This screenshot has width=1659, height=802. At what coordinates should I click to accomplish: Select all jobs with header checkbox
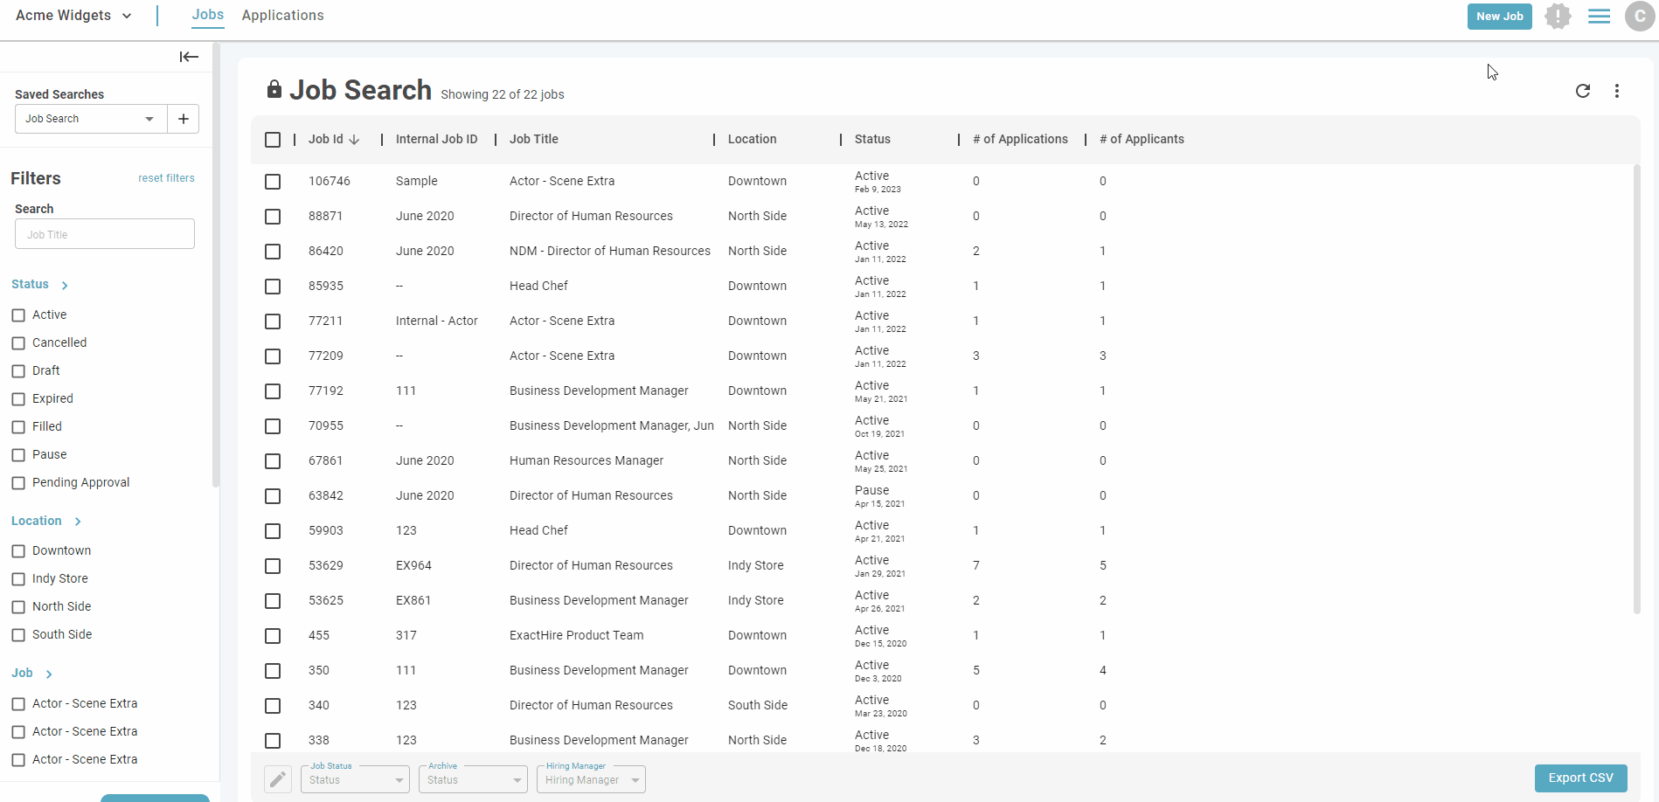tap(273, 140)
